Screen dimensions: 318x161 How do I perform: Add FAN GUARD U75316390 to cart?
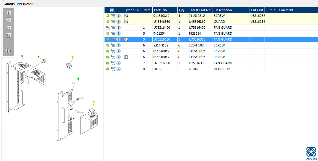pos(113,63)
